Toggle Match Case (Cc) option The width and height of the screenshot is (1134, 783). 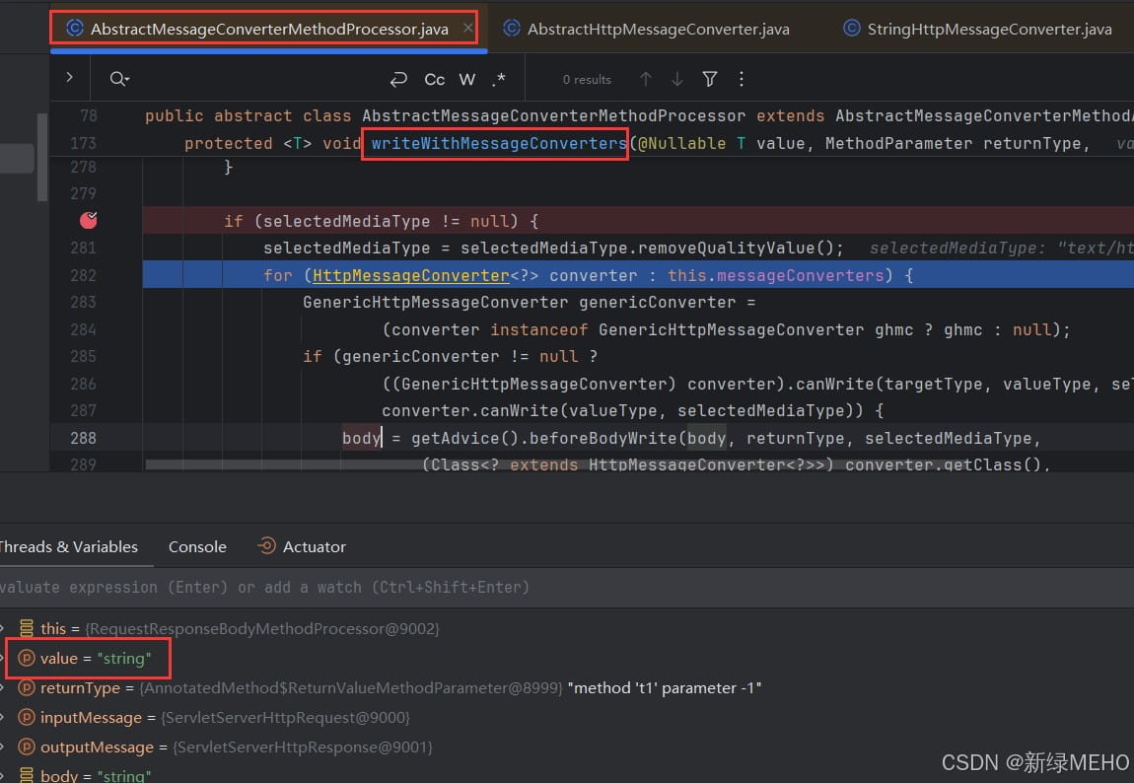tap(434, 80)
